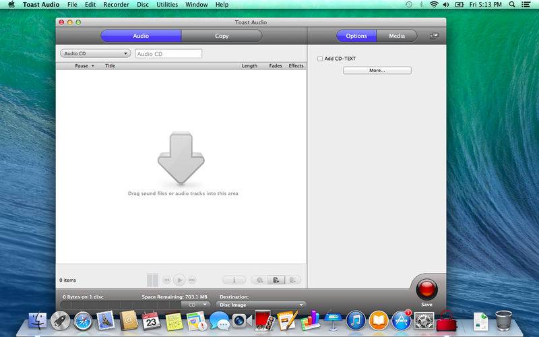Click the add files icon button
The image size is (539, 337).
click(x=276, y=280)
